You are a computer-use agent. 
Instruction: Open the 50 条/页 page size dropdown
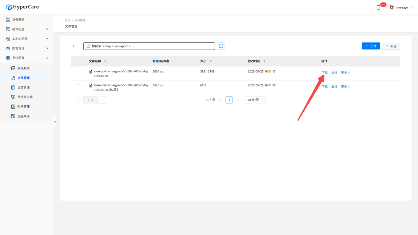pyautogui.click(x=255, y=100)
